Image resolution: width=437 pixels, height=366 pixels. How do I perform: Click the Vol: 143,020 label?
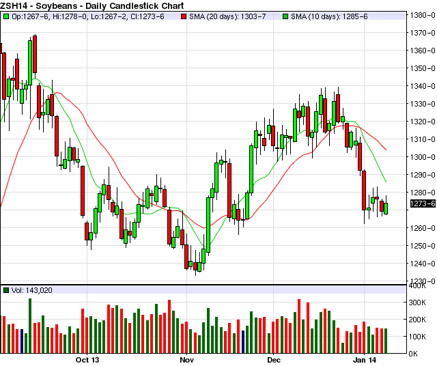(x=32, y=290)
